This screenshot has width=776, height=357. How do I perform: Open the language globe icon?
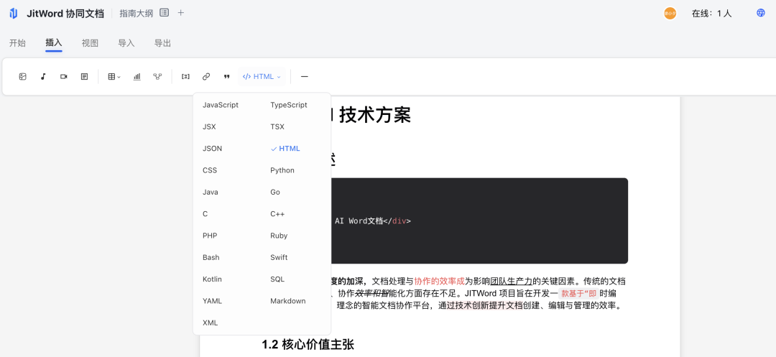click(761, 13)
